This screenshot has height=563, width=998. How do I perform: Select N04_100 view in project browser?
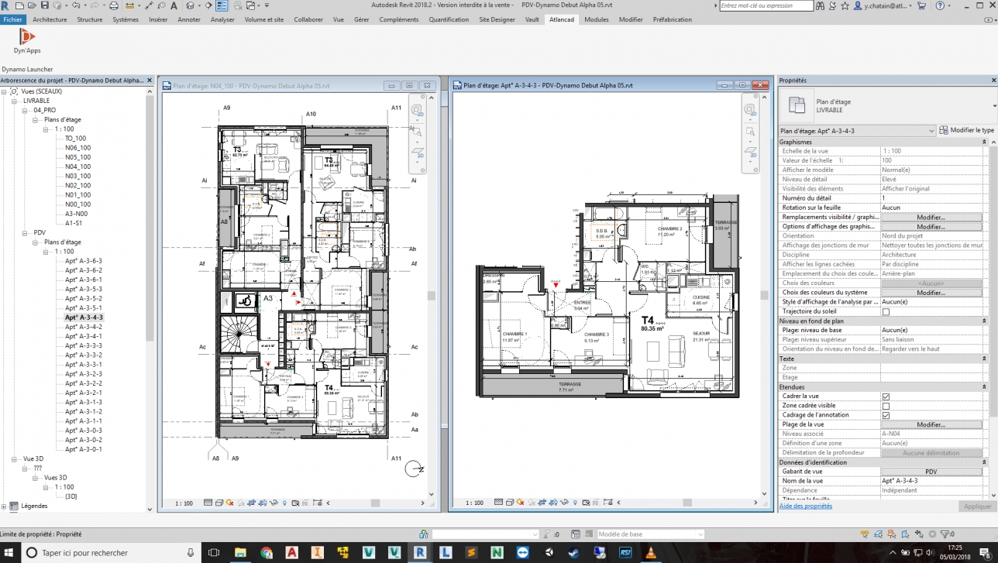tap(77, 166)
